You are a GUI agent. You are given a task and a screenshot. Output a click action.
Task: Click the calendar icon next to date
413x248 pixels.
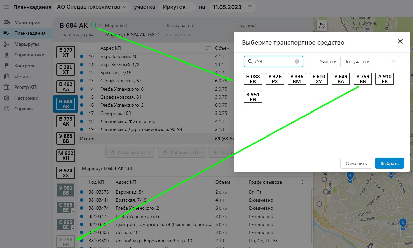tap(250, 7)
